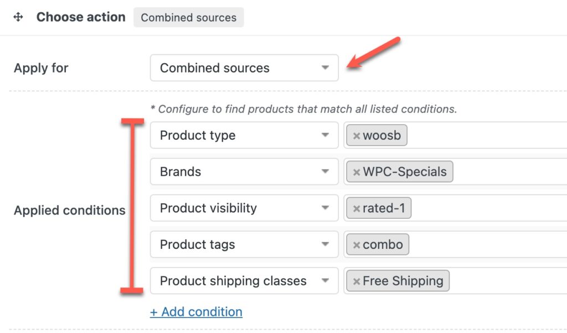Click the Combined sources badge

[188, 17]
